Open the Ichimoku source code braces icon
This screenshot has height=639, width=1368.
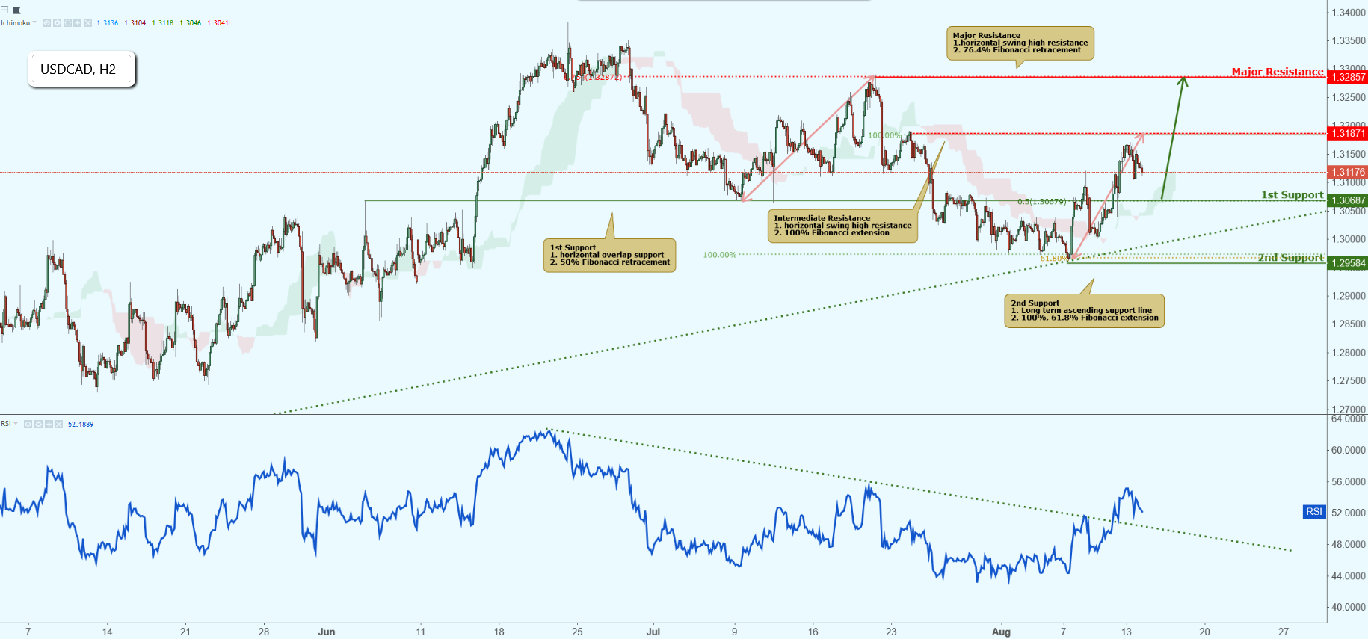67,23
